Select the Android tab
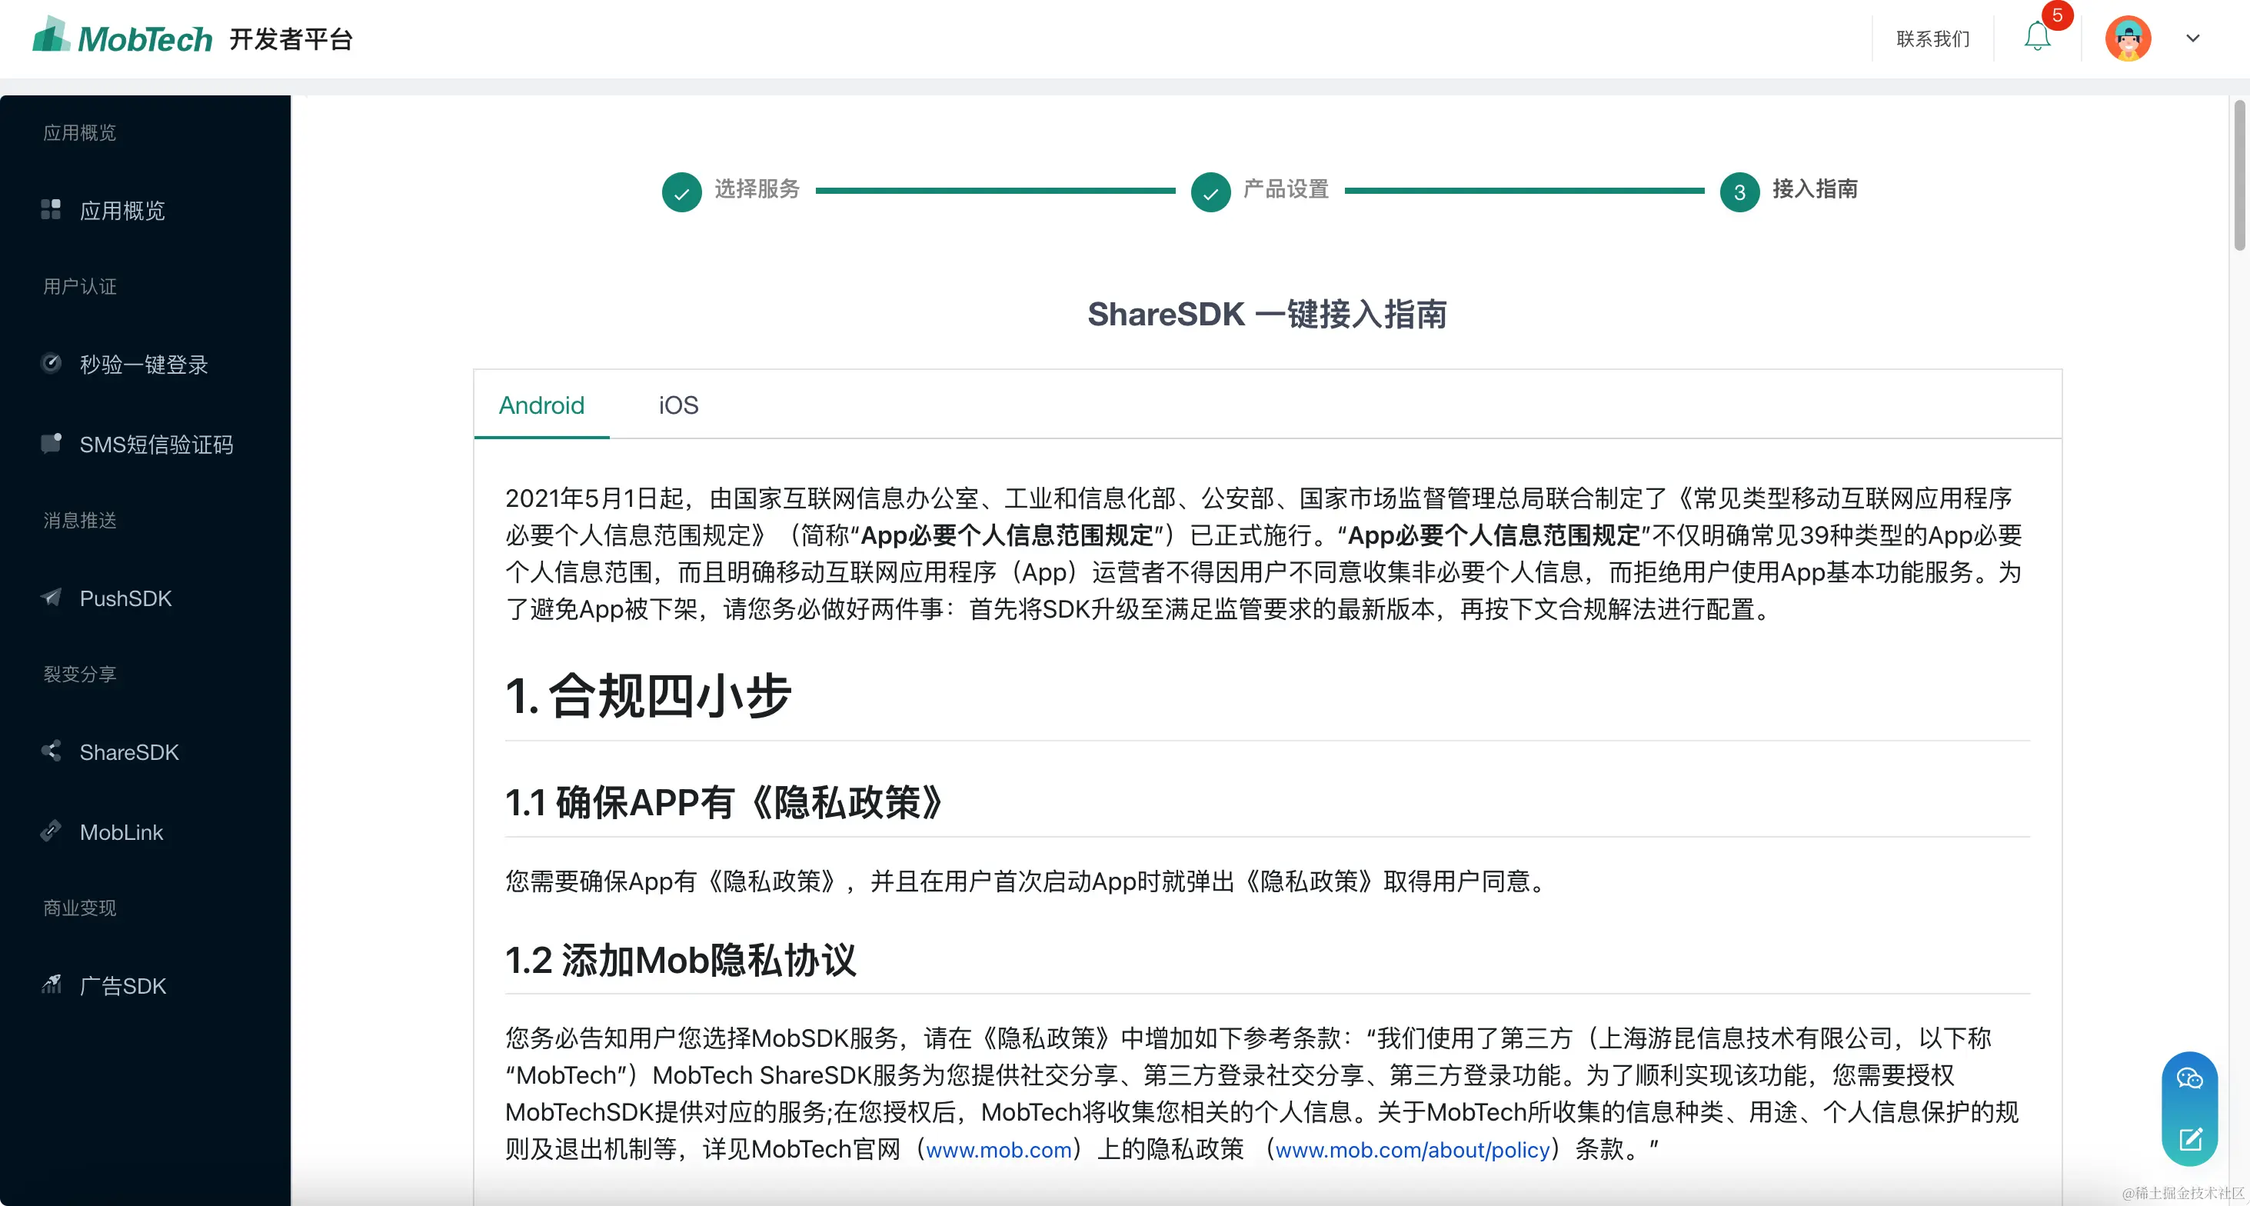Image resolution: width=2250 pixels, height=1206 pixels. point(541,405)
